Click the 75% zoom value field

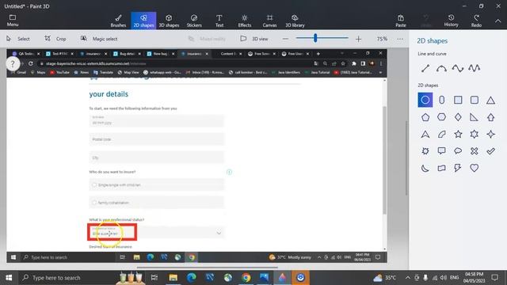tap(382, 39)
